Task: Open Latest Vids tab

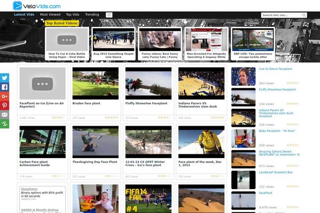Action: [x=24, y=14]
